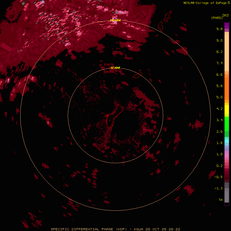This screenshot has height=231, width=231.
Task: Click the yellow segment of the color scale
Action: pos(227,110)
